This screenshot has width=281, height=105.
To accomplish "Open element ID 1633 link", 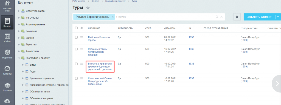I will (x=191, y=37).
